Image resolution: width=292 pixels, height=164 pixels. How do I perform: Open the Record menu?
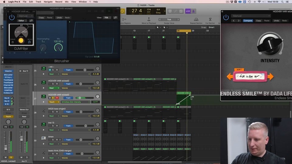click(59, 2)
